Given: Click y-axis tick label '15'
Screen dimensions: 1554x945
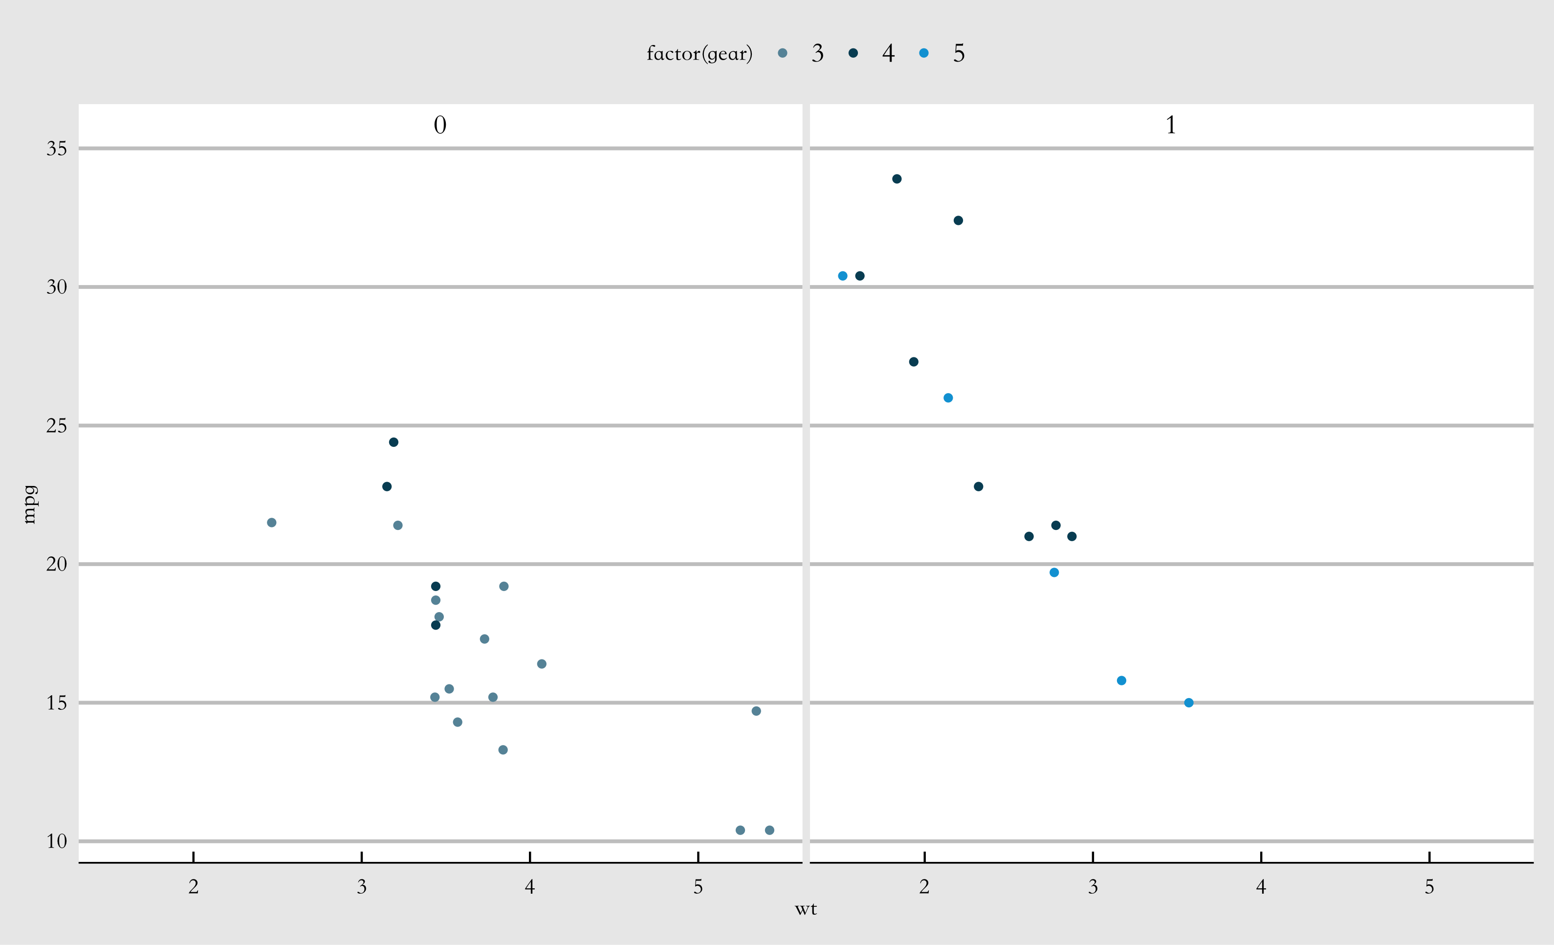Looking at the screenshot, I should [57, 703].
